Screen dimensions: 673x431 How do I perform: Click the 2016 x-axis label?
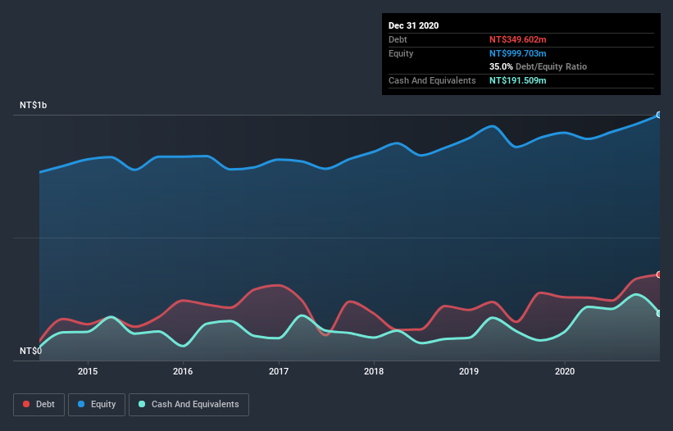coord(183,371)
